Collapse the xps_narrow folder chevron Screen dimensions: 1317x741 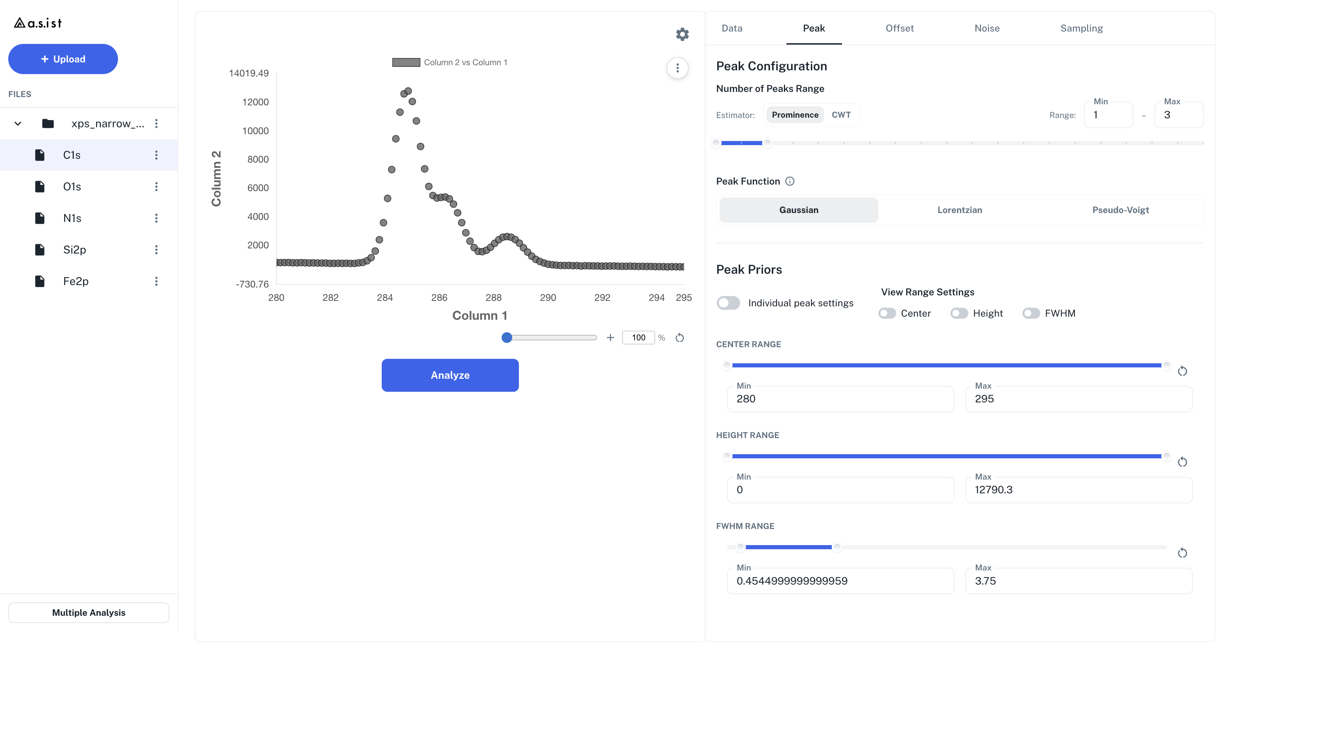point(18,123)
